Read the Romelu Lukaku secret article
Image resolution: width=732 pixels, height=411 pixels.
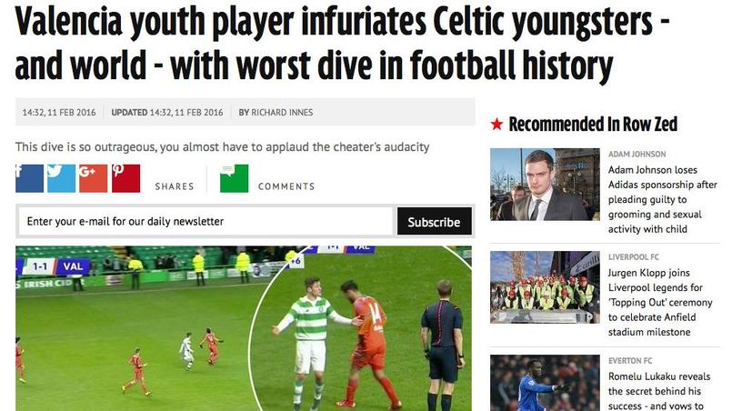pyautogui.click(x=658, y=391)
